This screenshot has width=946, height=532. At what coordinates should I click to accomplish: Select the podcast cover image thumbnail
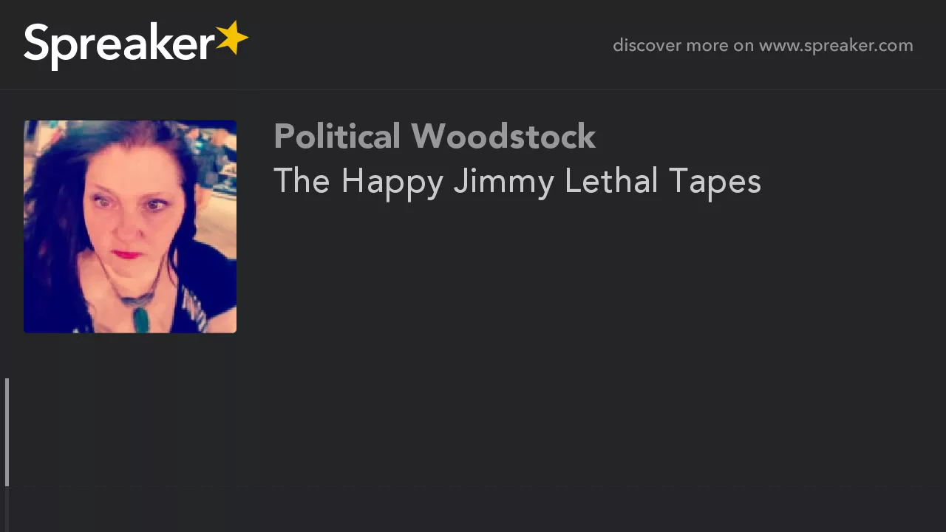tap(130, 227)
